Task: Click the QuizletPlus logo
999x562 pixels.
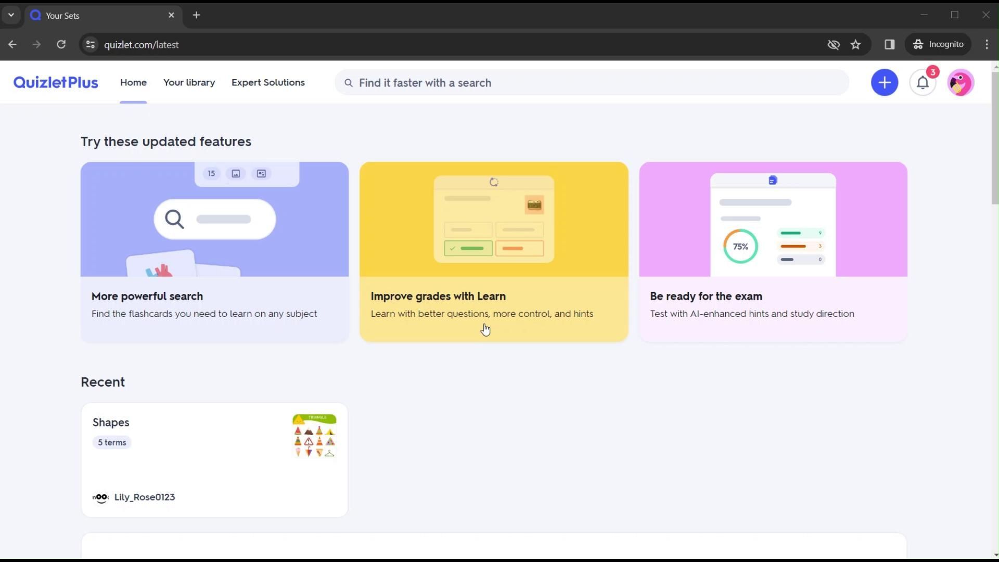Action: [x=56, y=83]
